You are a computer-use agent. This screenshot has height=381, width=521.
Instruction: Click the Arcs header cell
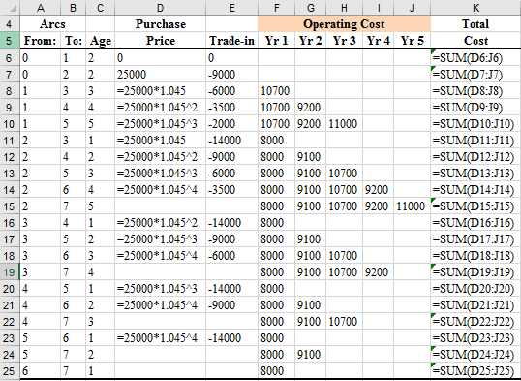(53, 24)
